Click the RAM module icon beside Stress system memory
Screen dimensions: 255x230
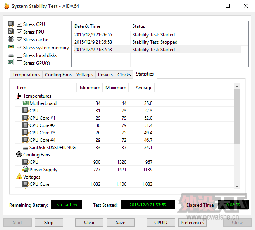pyautogui.click(x=11, y=47)
